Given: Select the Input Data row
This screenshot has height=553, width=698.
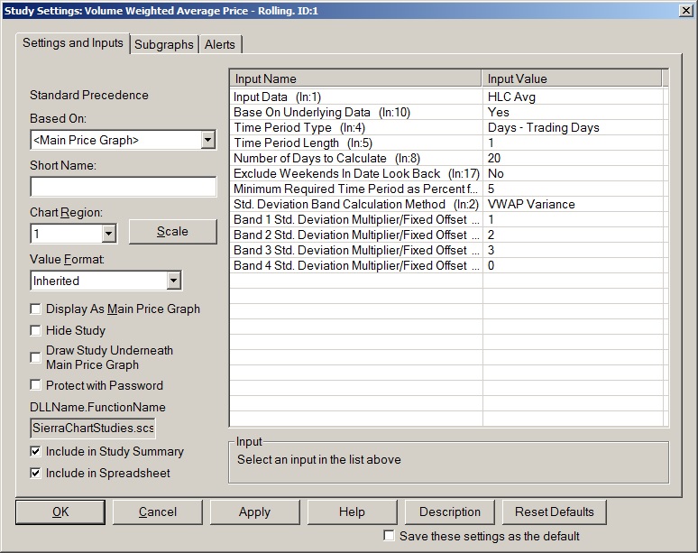Looking at the screenshot, I should pos(356,97).
